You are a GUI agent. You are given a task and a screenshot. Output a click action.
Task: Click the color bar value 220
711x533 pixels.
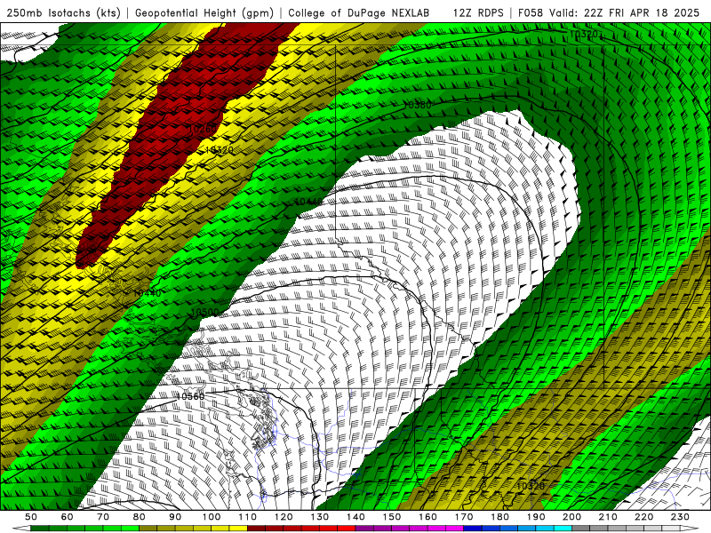(643, 517)
